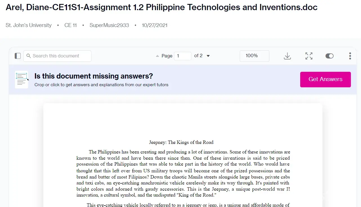
Task: Click the page number input box
Action: (x=182, y=56)
